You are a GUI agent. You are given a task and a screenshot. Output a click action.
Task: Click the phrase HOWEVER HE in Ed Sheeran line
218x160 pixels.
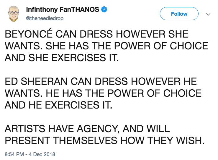(x=164, y=81)
